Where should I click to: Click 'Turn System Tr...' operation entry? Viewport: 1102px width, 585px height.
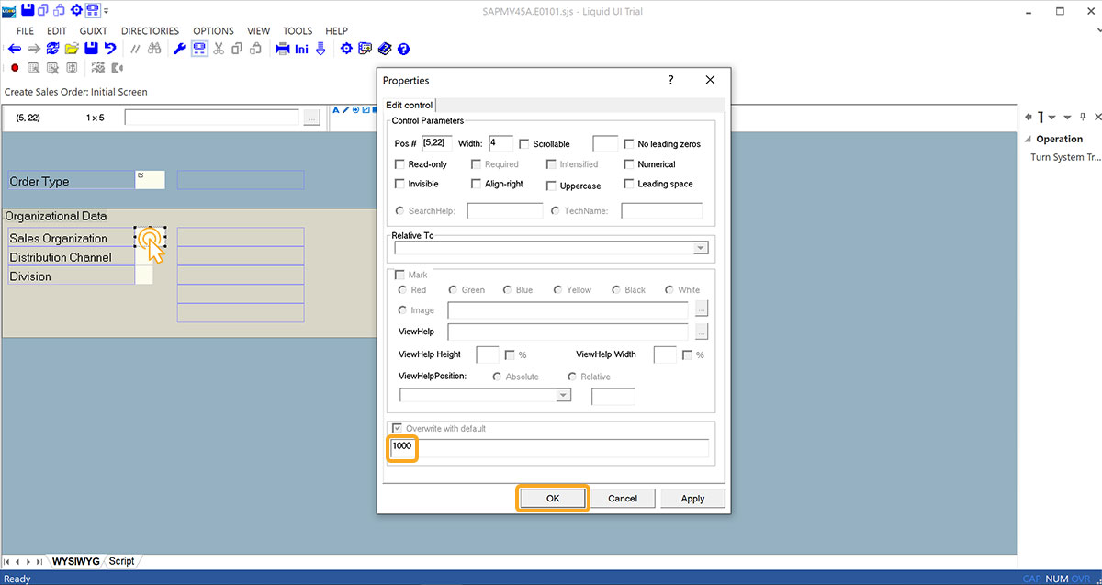pyautogui.click(x=1065, y=157)
